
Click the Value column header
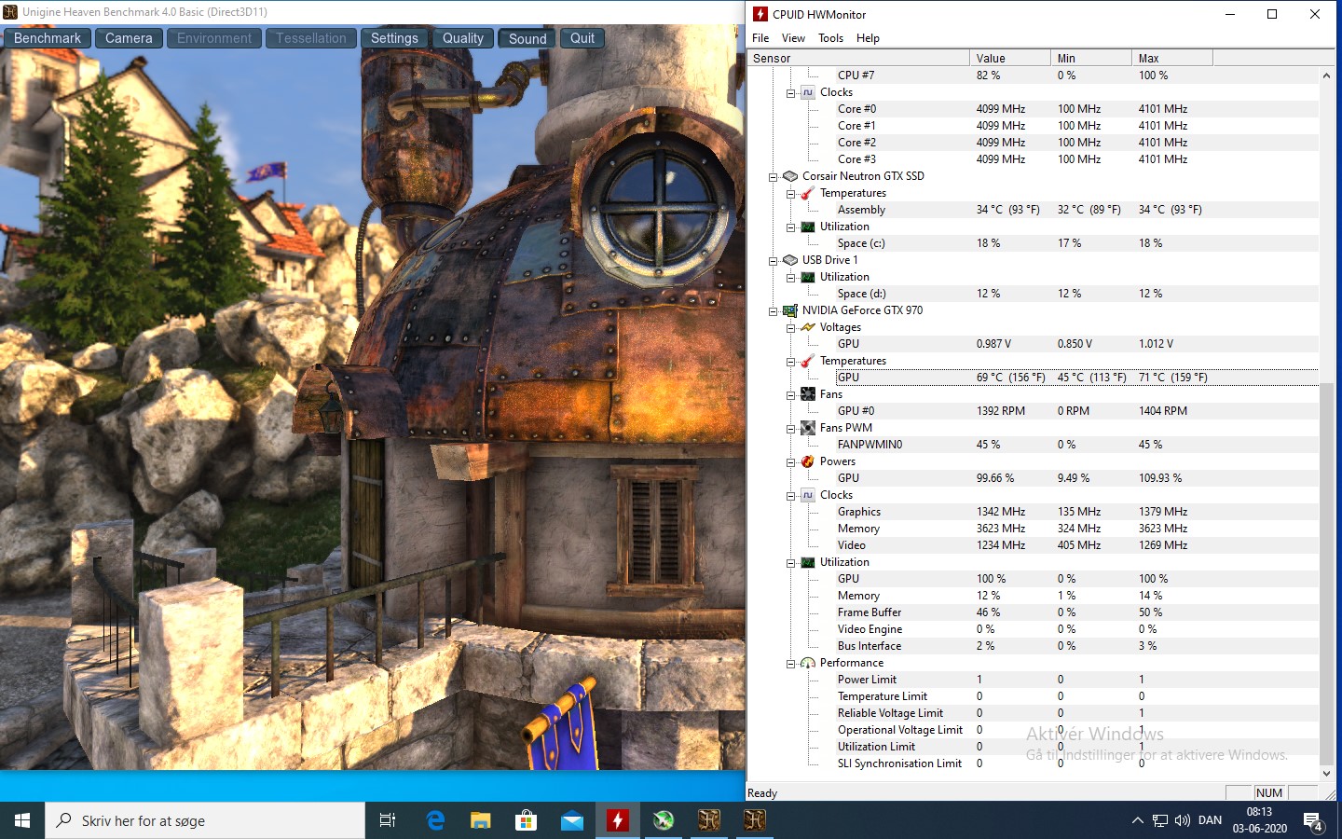(x=1010, y=58)
